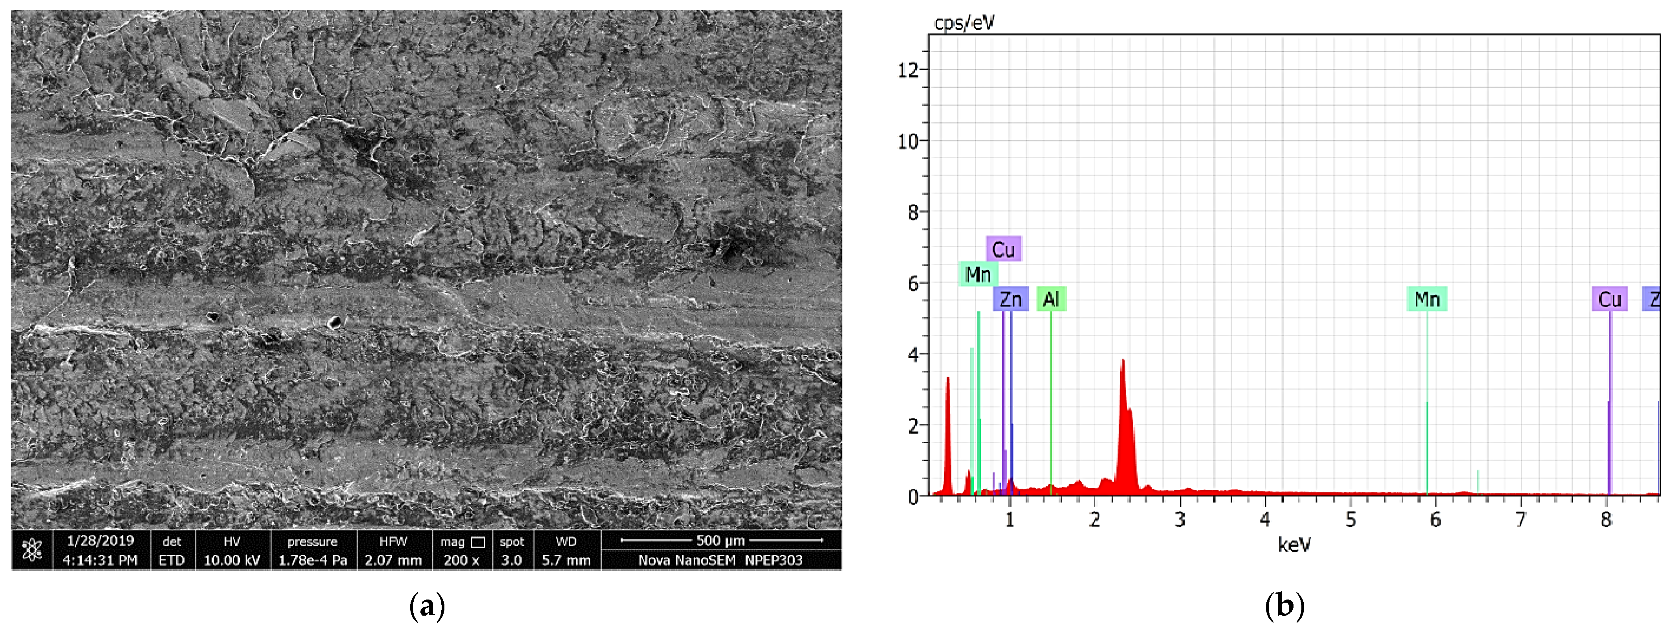Click the HV 10.00 kV databar field
The width and height of the screenshot is (1675, 629).
[x=232, y=550]
